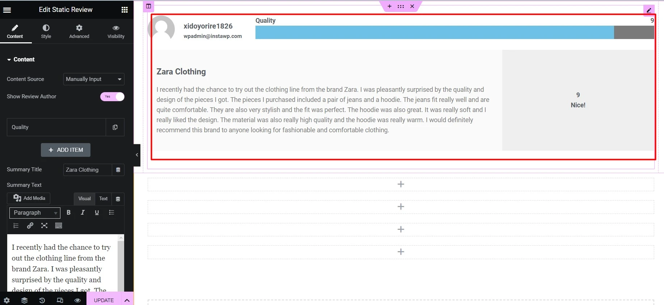664x305 pixels.
Task: Add widget in fourth empty column
Action: click(401, 252)
